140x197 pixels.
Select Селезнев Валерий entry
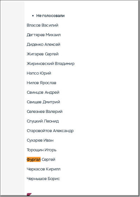[x=44, y=112]
